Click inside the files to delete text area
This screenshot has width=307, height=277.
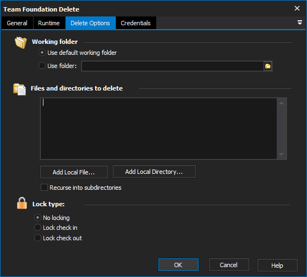[158, 129]
